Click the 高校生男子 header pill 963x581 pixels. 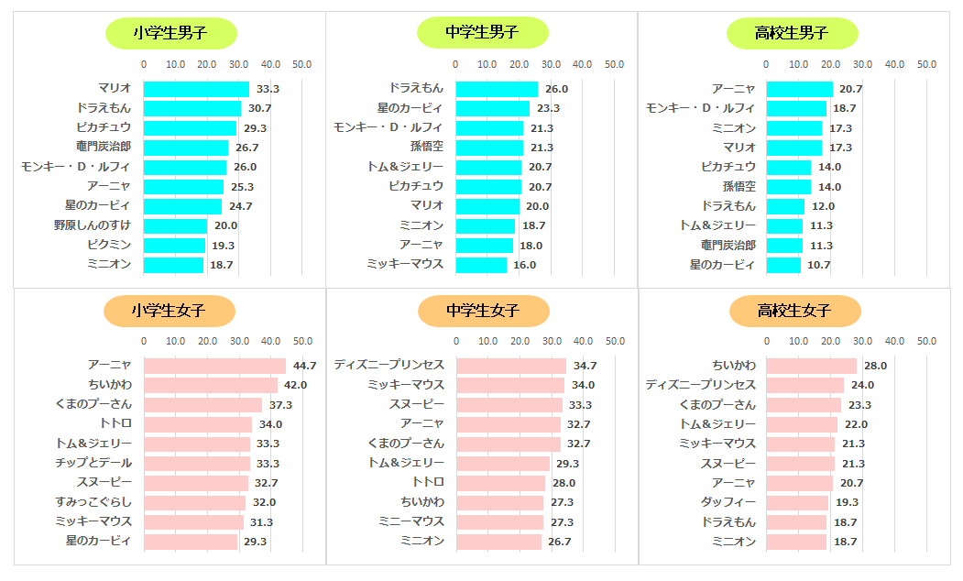pos(793,33)
